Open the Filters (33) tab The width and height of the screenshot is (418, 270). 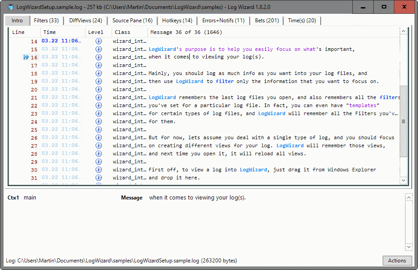pyautogui.click(x=46, y=21)
